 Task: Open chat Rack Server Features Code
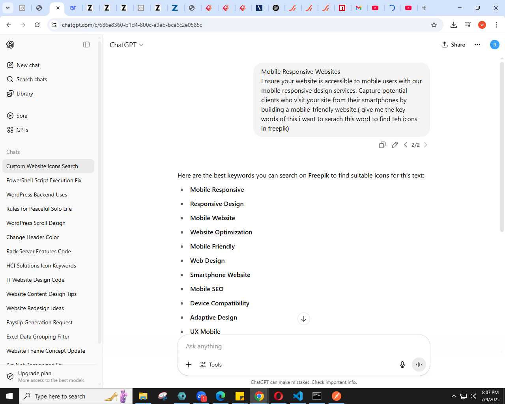(49, 251)
